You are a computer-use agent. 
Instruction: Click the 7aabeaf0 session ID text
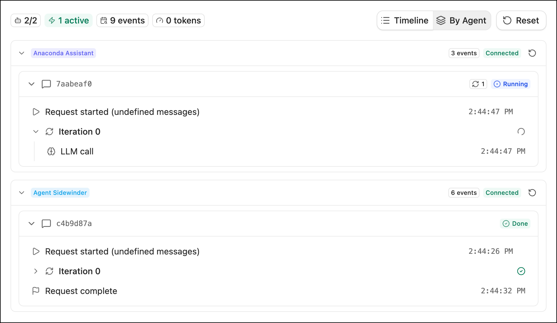pos(74,84)
